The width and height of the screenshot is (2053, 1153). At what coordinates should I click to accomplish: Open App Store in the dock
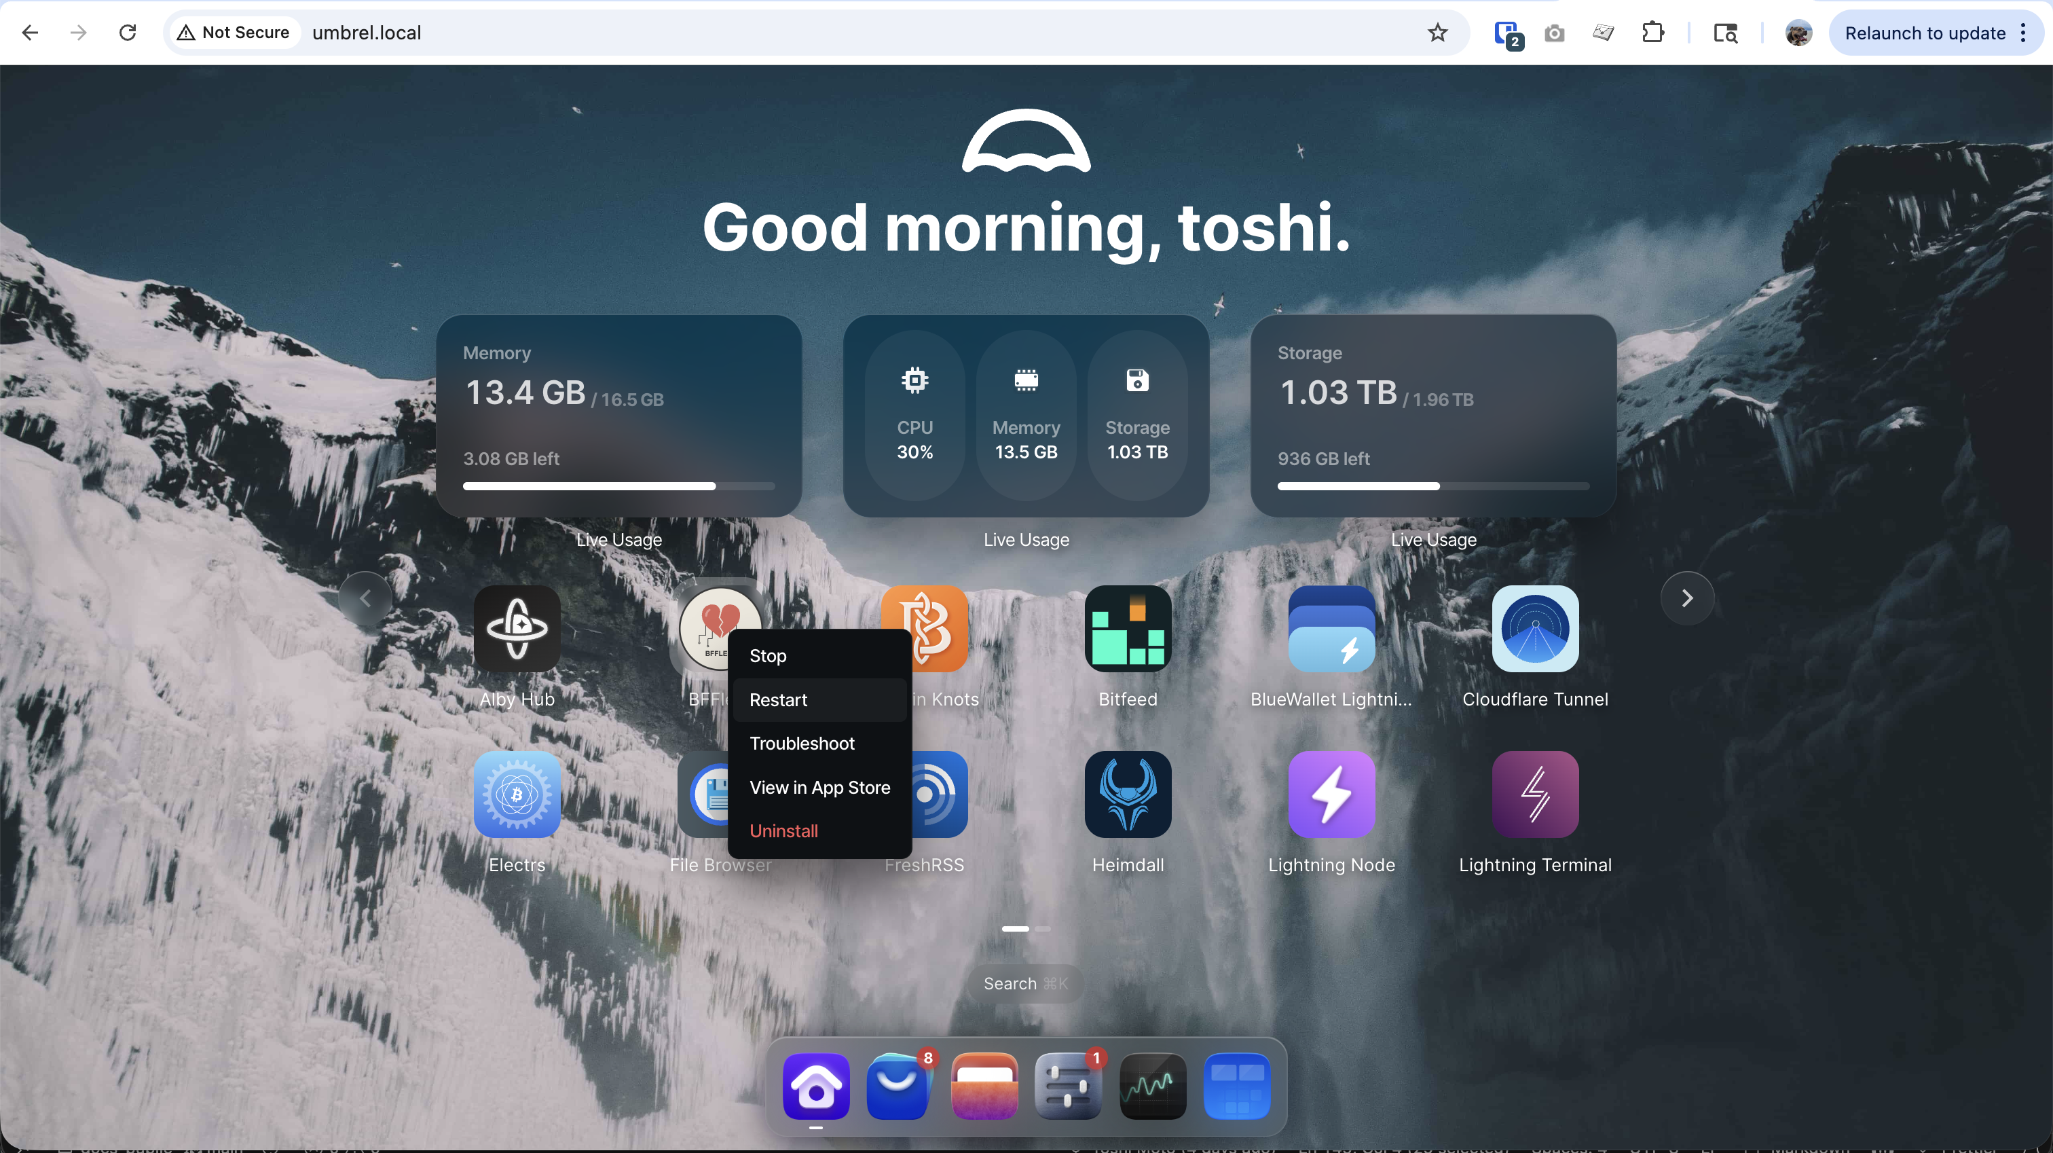(900, 1086)
